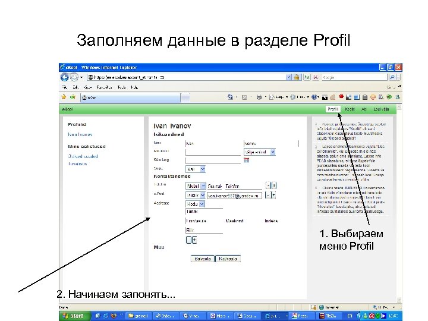This screenshot has height=321, width=428.
Task: Click the Isikukood input field
Action: (213, 152)
